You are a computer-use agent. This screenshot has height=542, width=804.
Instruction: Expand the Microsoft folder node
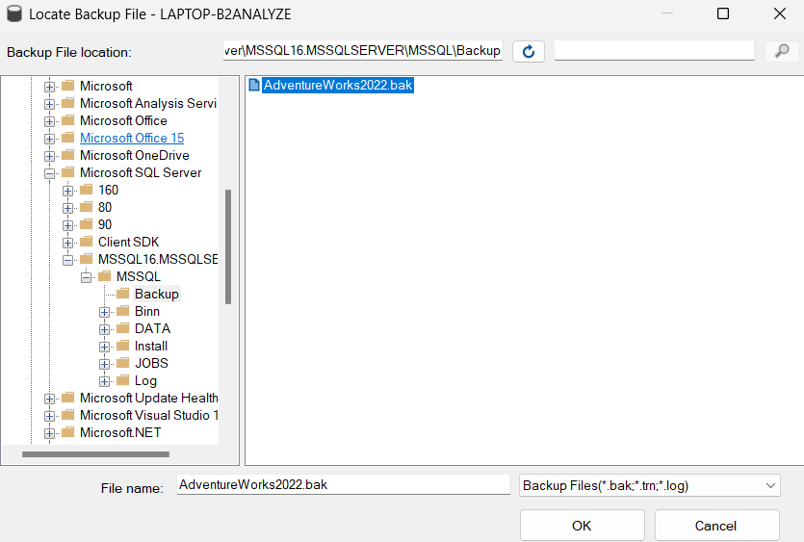(49, 87)
